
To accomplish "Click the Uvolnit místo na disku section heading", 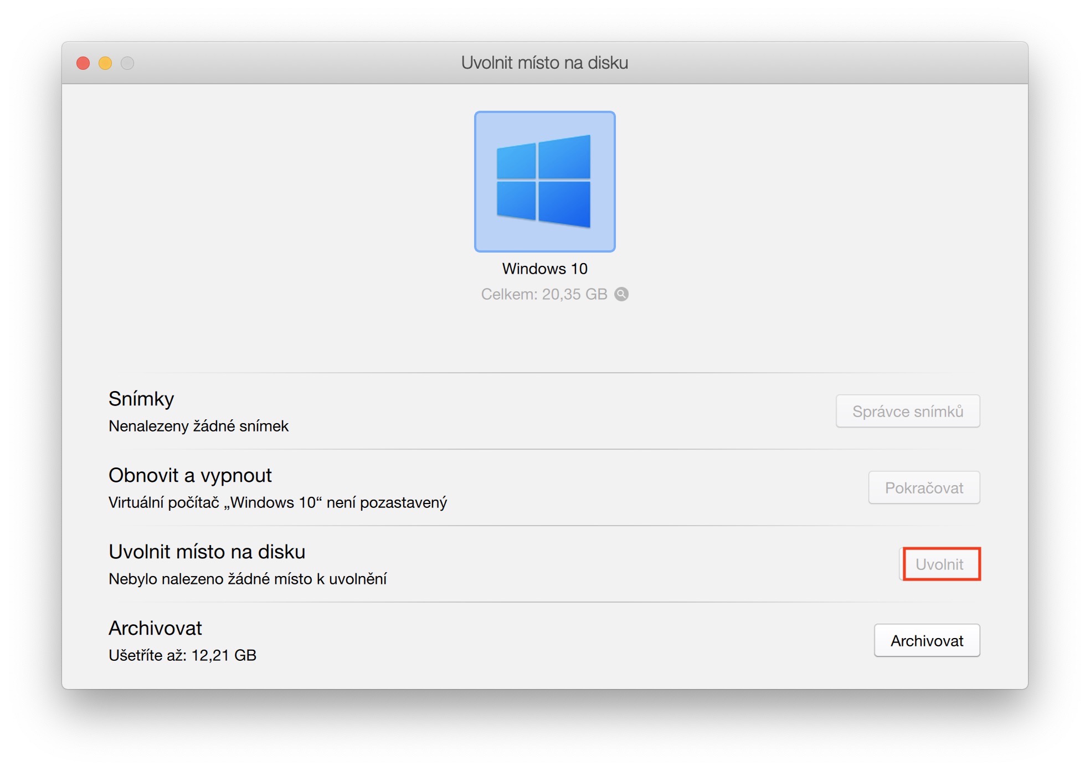I will pos(207,552).
